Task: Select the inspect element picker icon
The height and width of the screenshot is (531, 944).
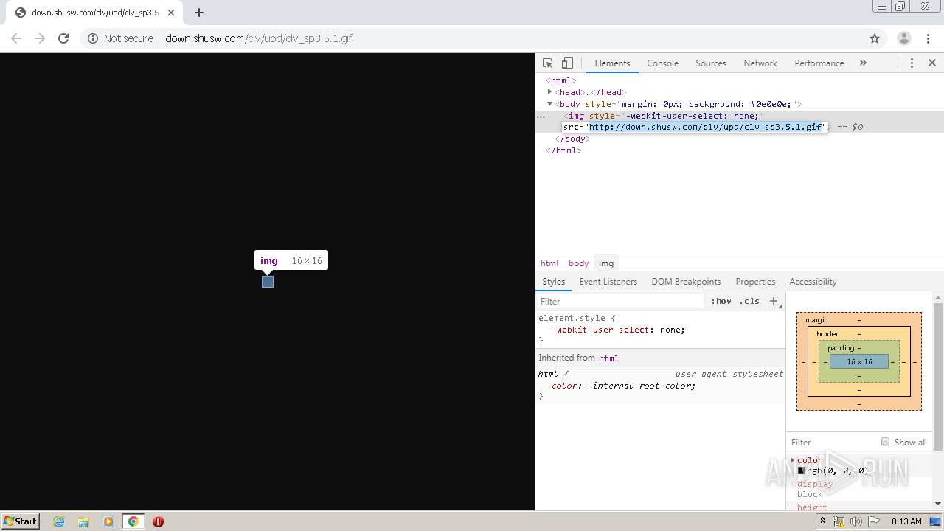Action: coord(547,63)
